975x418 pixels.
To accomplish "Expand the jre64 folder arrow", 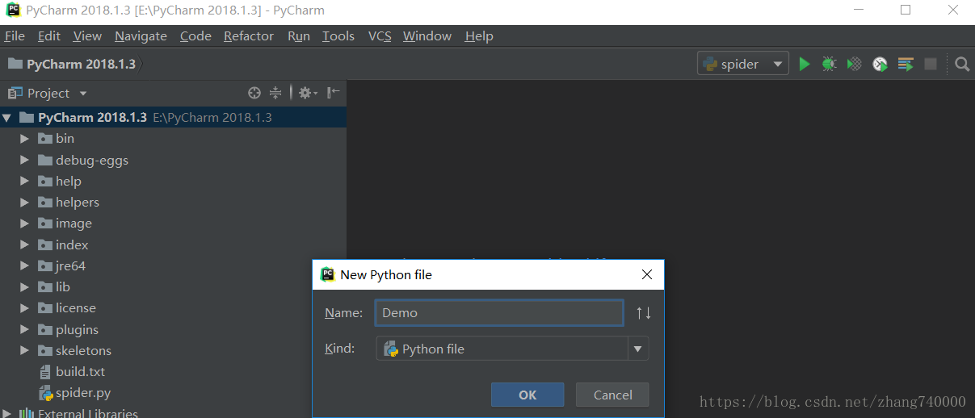I will (x=24, y=265).
